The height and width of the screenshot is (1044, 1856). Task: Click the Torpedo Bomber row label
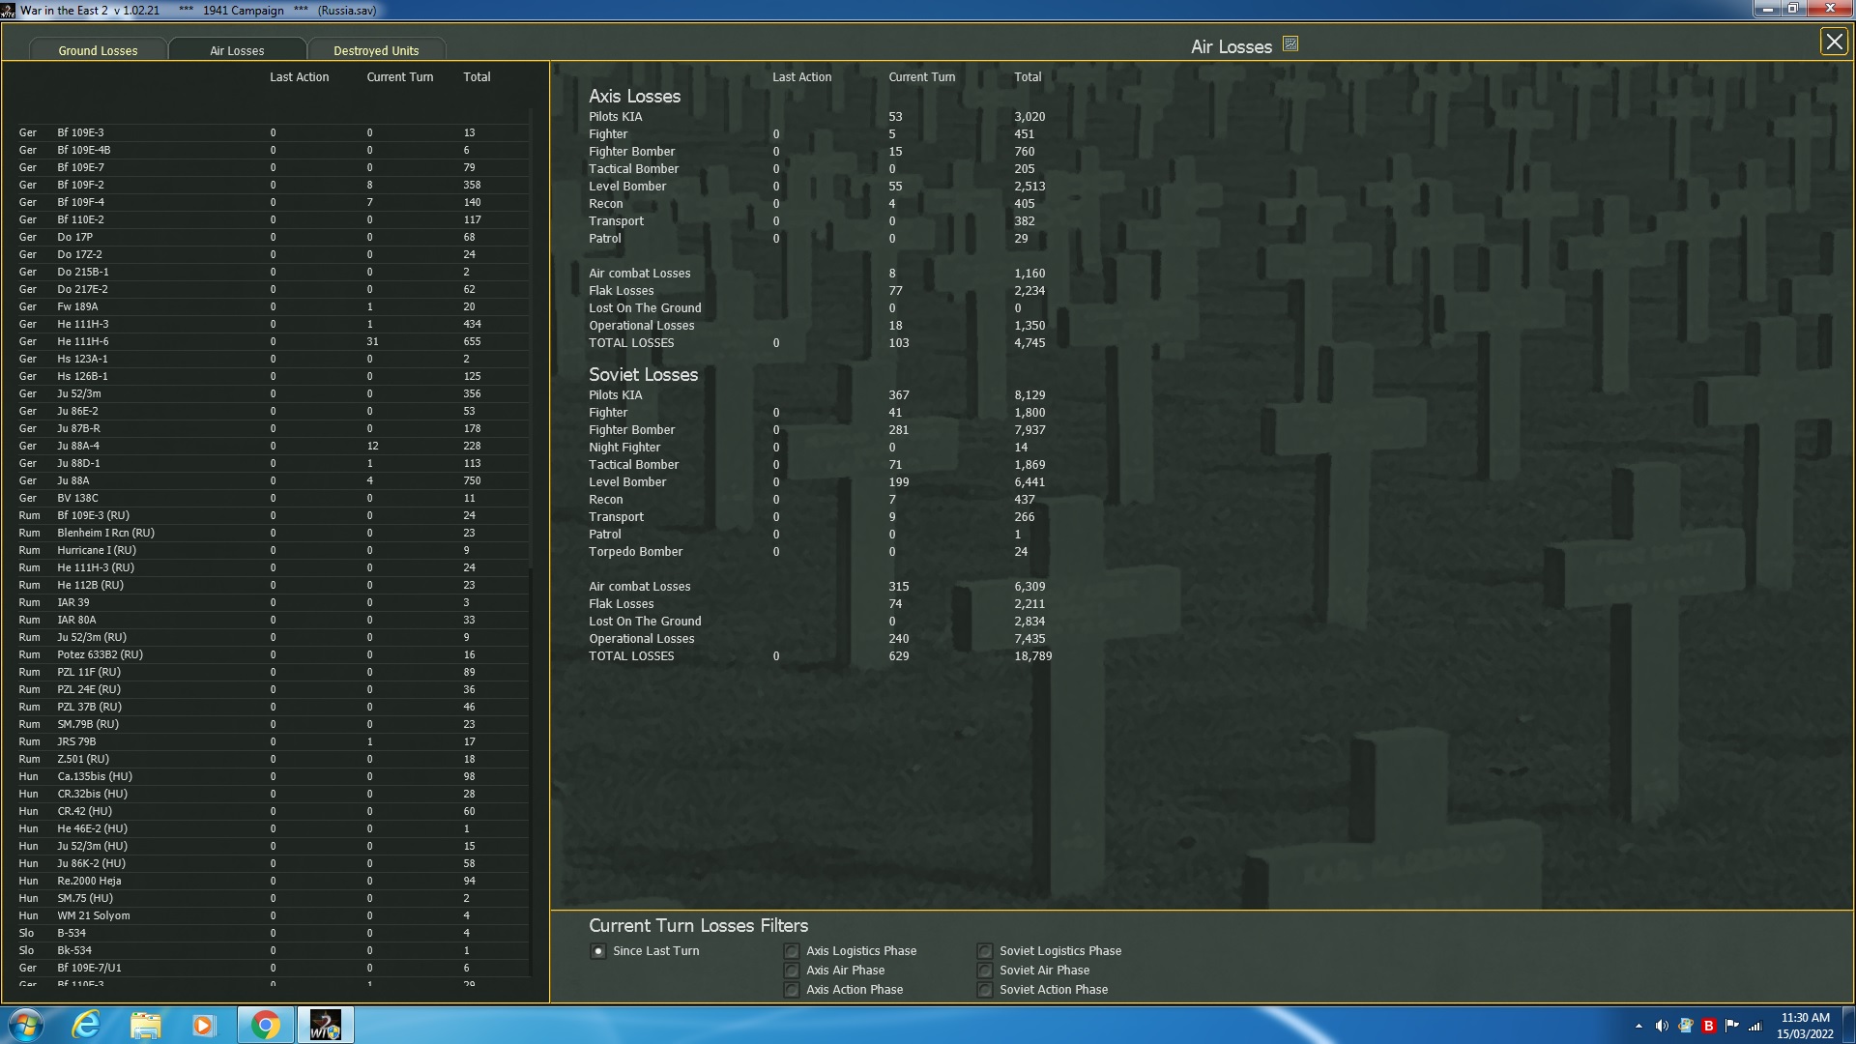tap(635, 552)
